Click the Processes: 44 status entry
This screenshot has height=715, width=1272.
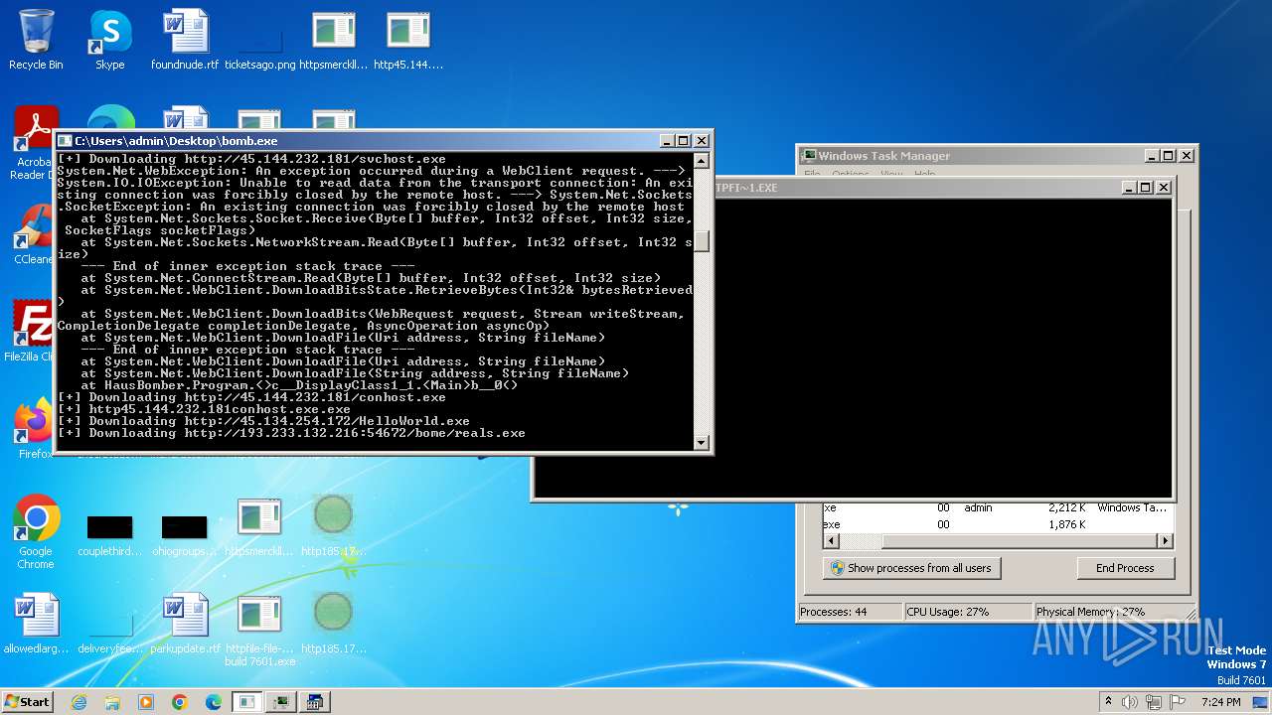pyautogui.click(x=850, y=612)
